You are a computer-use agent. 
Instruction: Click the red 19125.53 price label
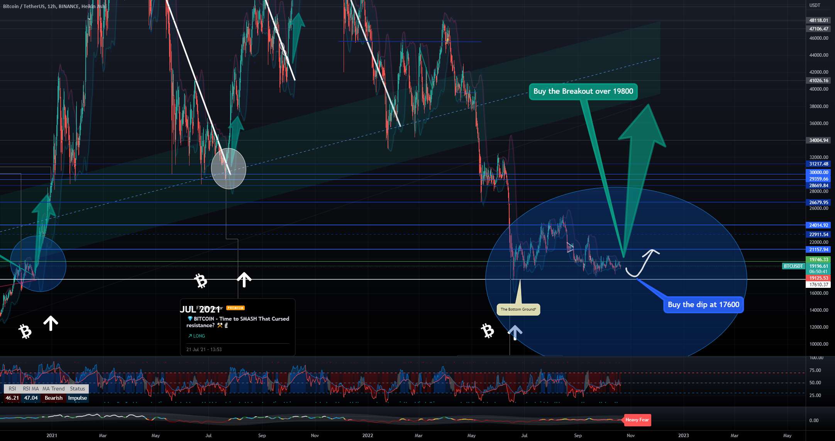point(818,278)
